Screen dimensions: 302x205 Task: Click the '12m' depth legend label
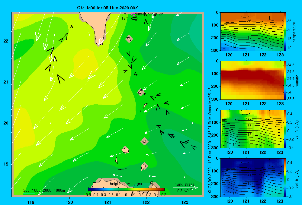coord(125,18)
